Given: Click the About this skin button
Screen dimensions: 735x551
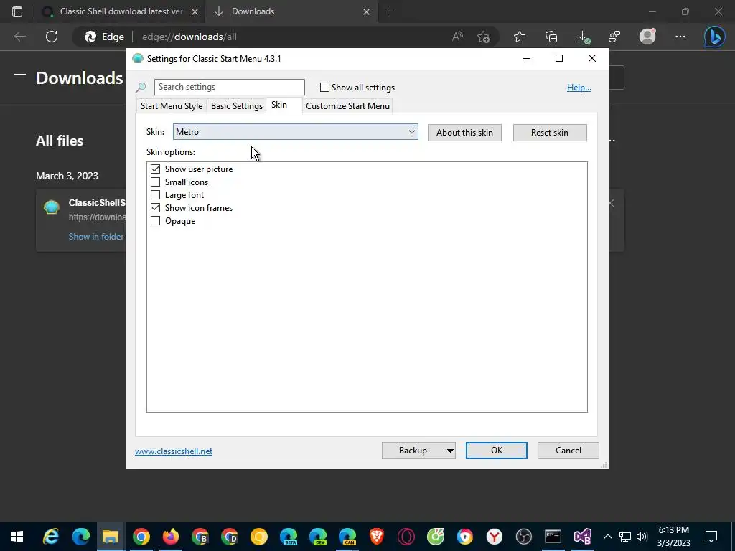Looking at the screenshot, I should (464, 133).
